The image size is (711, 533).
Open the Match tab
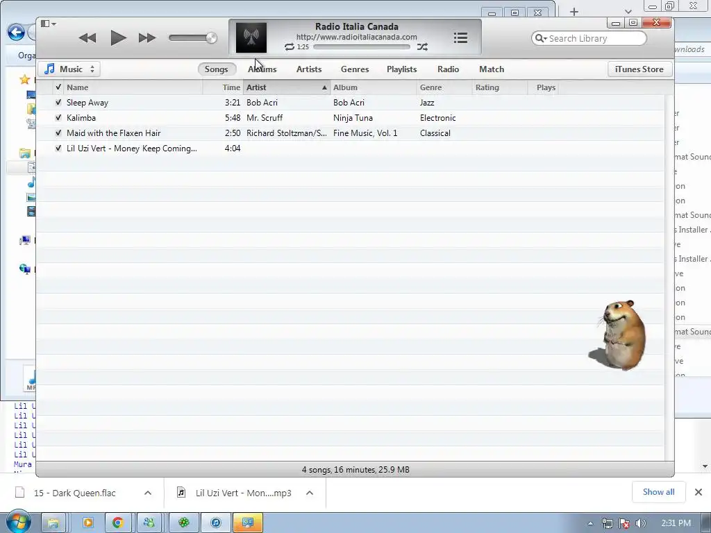pyautogui.click(x=492, y=69)
